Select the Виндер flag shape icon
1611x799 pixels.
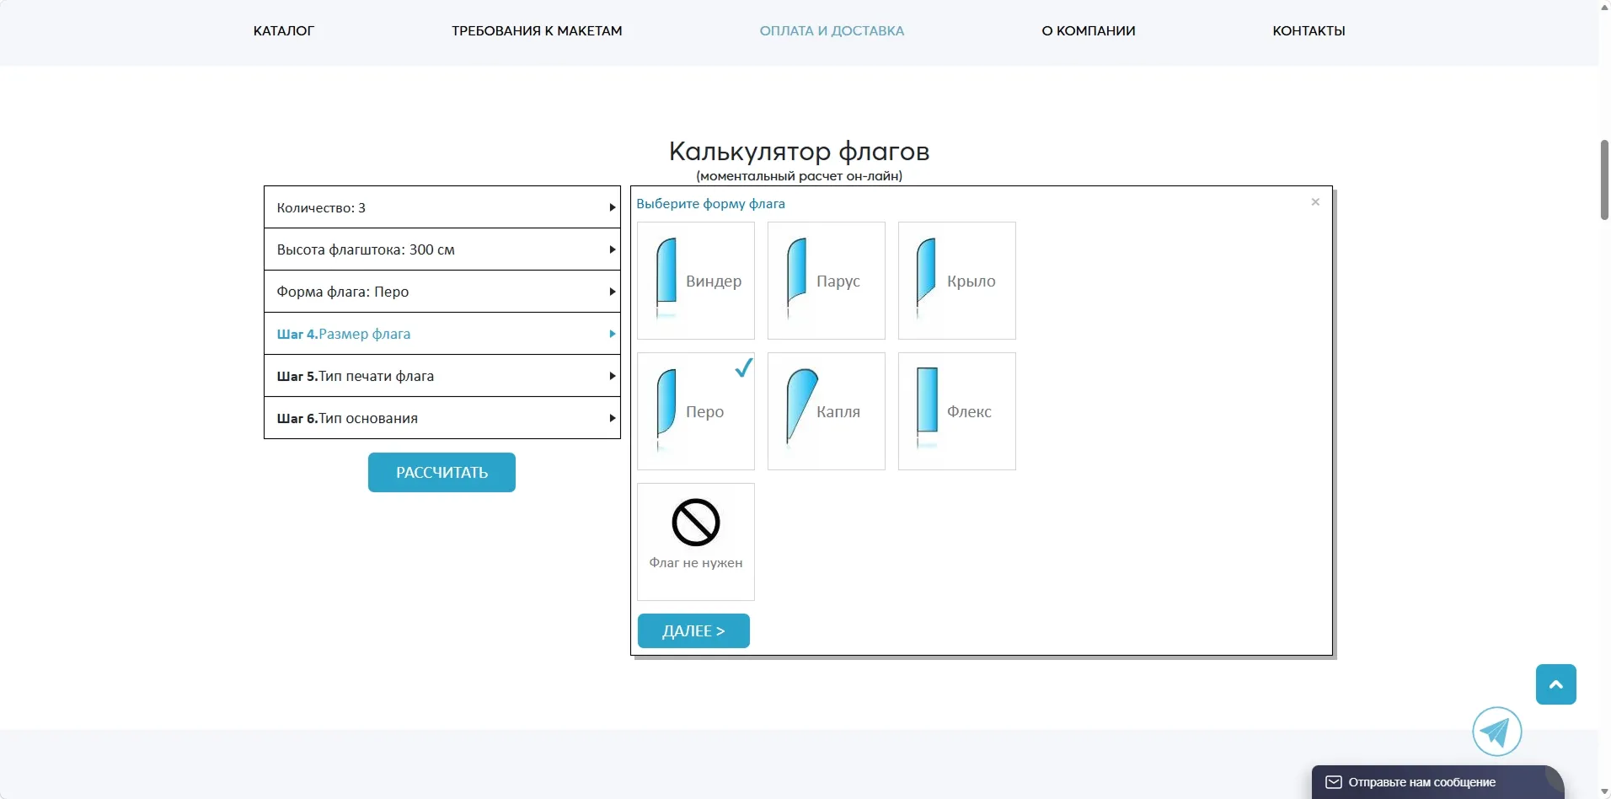click(666, 278)
